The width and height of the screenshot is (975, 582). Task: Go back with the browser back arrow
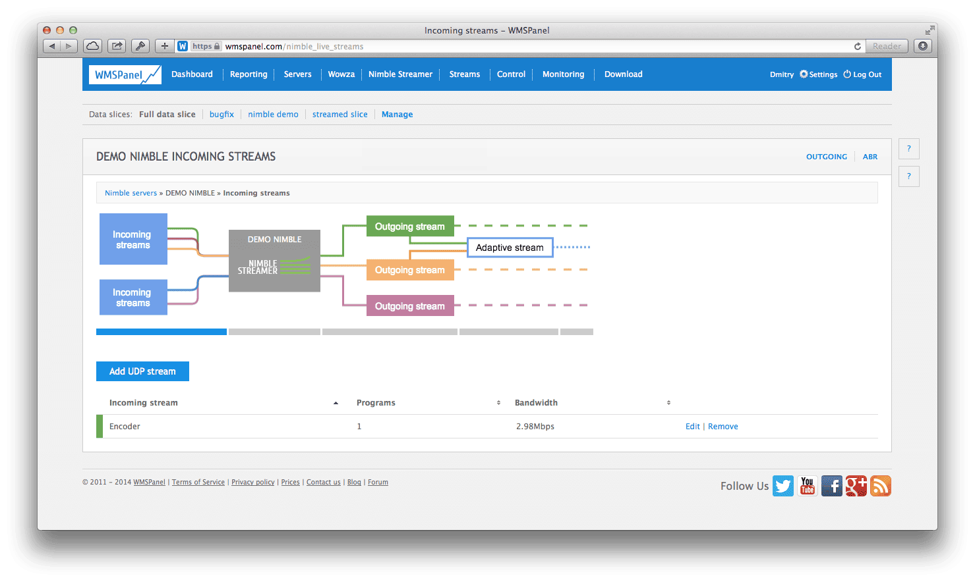tap(52, 46)
